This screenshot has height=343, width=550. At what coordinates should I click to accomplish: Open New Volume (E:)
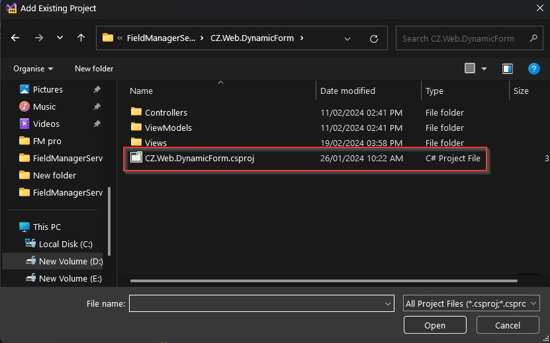(70, 278)
